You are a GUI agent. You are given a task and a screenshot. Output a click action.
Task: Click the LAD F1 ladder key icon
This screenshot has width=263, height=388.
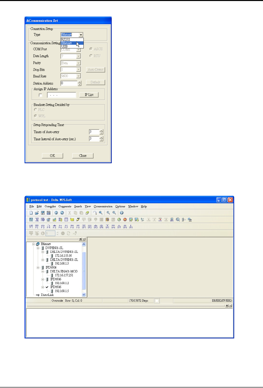[x=31, y=227]
